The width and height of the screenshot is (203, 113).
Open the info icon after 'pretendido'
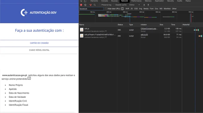pos(29,78)
